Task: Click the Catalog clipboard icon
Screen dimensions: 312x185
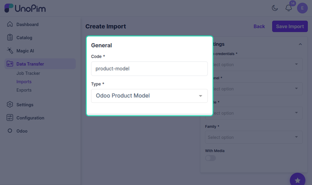Action: (x=10, y=37)
